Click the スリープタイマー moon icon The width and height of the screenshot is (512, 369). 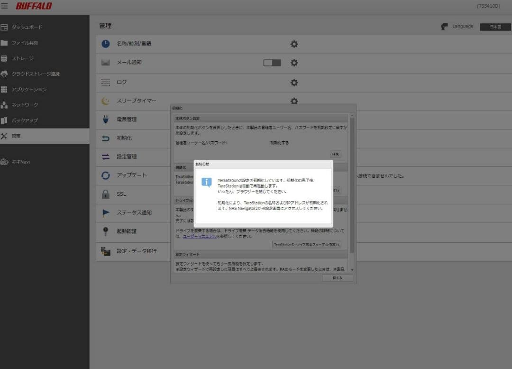pyautogui.click(x=106, y=101)
